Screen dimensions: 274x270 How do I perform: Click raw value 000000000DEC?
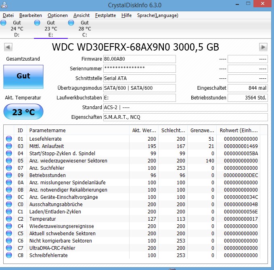pos(241,175)
